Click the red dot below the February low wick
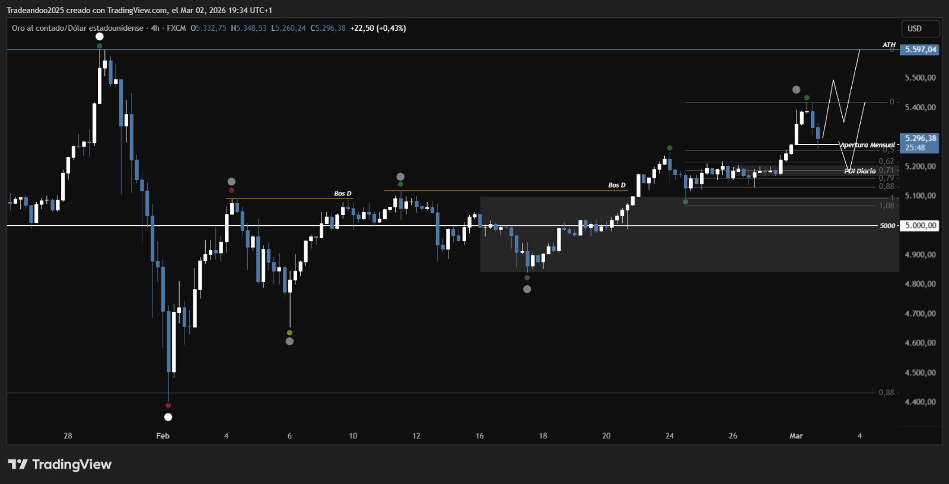949x484 pixels. [168, 406]
